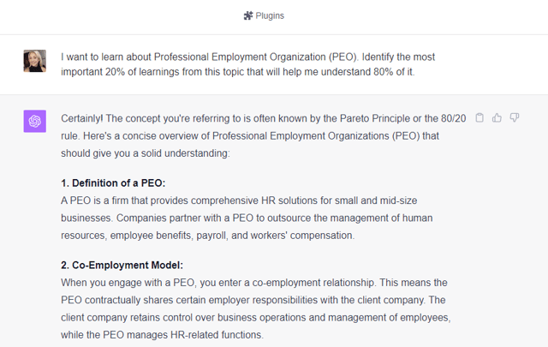Click the "2. Co-Employment Model:" heading
The width and height of the screenshot is (548, 347).
point(122,265)
